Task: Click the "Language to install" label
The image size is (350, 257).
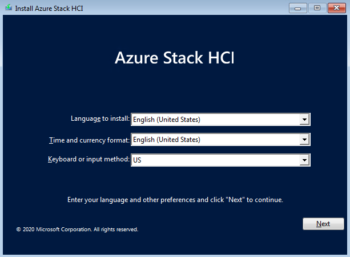Action: (x=100, y=119)
